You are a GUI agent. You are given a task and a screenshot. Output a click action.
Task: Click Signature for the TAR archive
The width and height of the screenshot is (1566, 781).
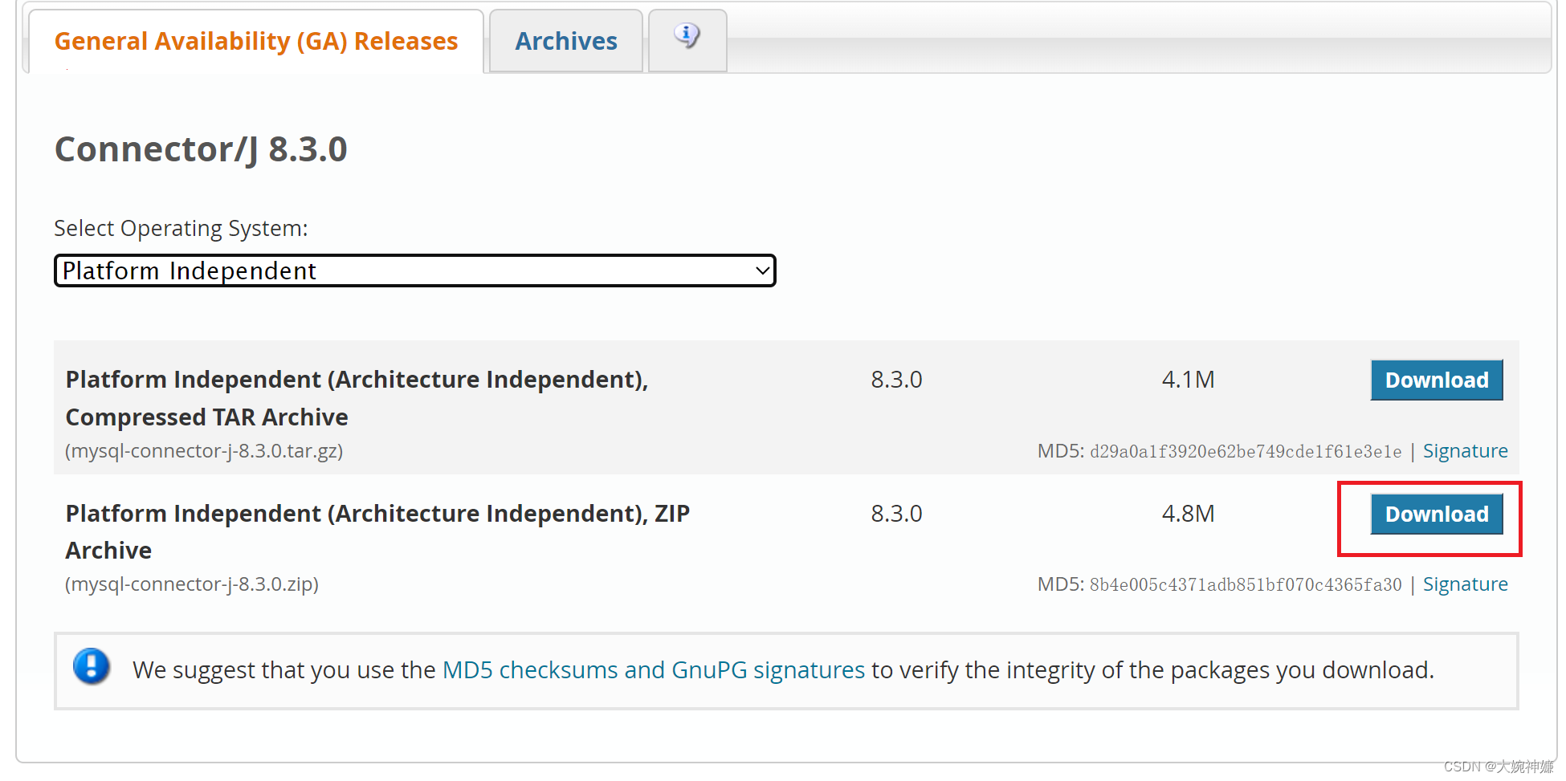coord(1465,450)
